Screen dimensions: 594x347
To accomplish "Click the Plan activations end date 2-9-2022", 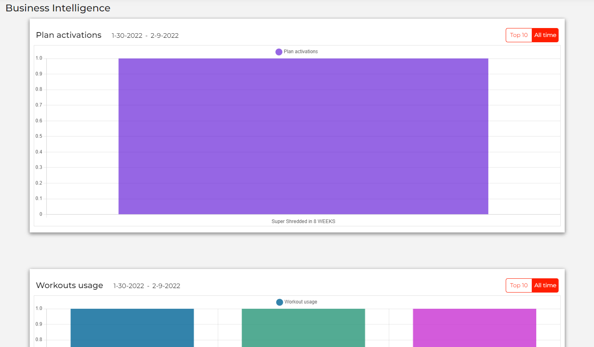I will (164, 36).
